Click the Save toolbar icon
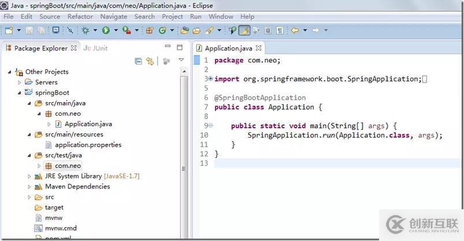 pos(29,30)
